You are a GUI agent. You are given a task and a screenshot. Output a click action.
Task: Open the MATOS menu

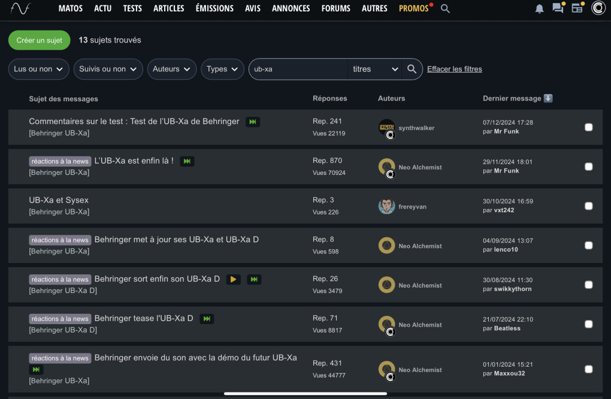(71, 8)
